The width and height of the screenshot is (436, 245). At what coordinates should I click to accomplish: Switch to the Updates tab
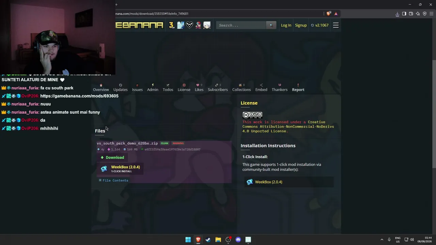[120, 87]
